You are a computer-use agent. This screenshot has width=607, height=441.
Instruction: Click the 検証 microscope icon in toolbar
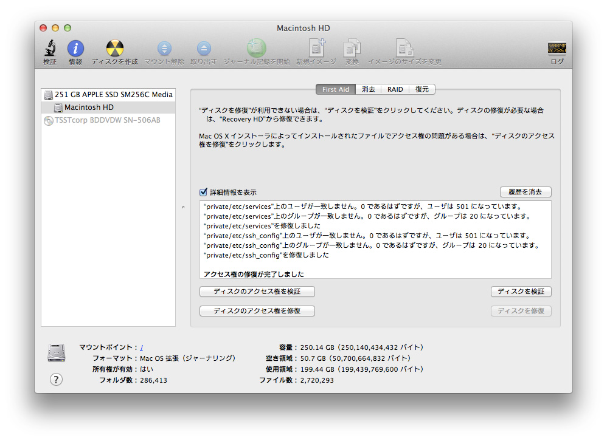tap(50, 49)
